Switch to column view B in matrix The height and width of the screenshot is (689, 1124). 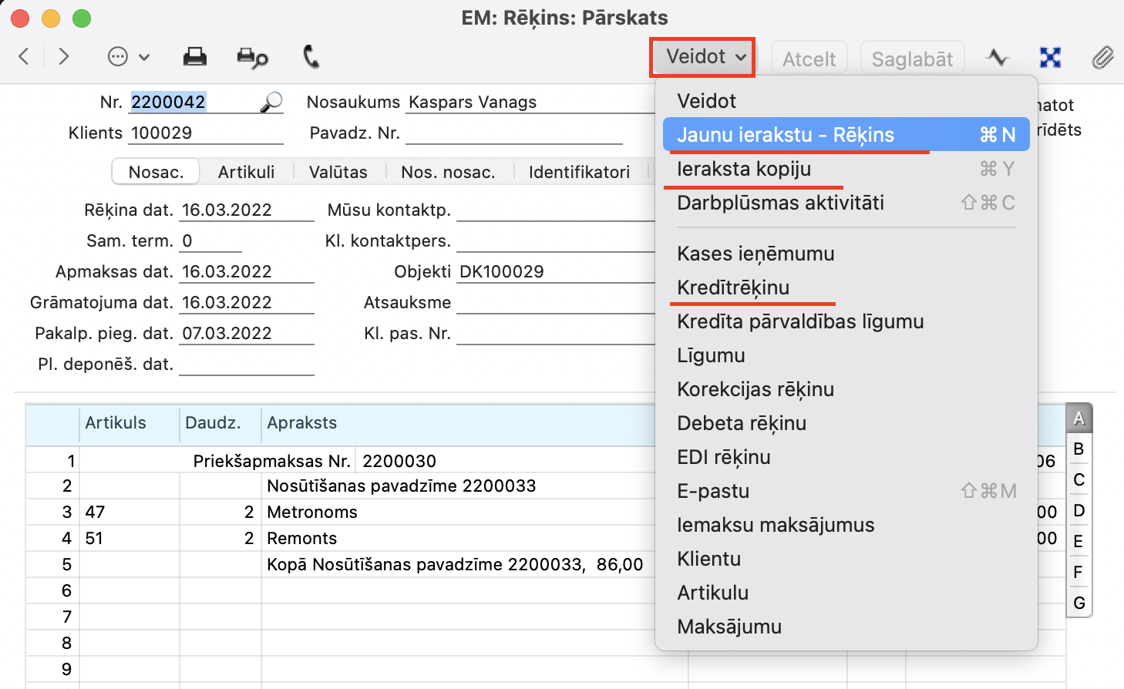[1079, 449]
